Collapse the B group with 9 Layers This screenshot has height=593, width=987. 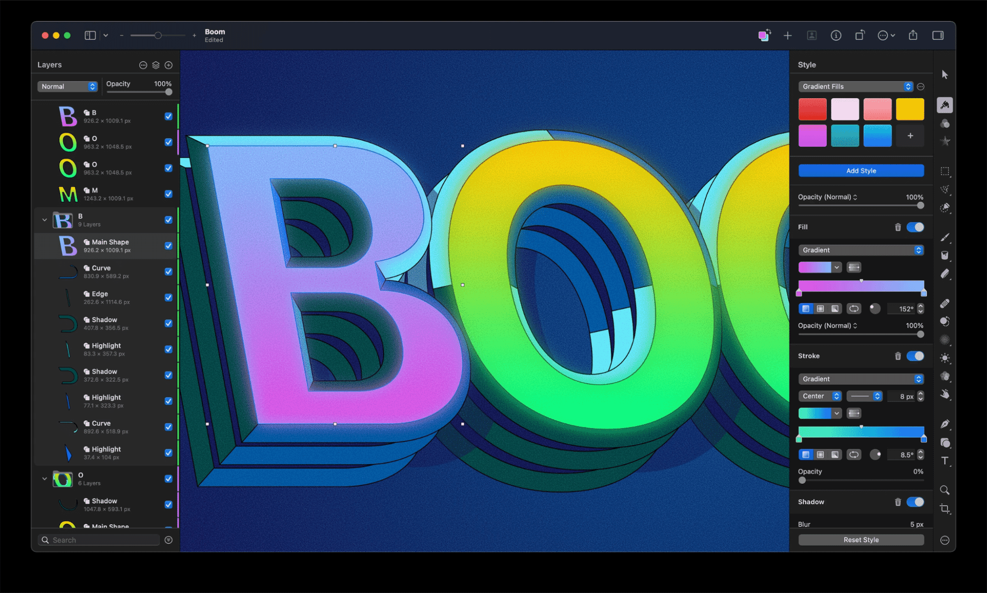coord(44,220)
